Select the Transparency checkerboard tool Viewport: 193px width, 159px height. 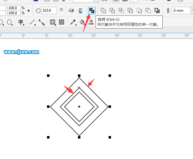point(62,22)
